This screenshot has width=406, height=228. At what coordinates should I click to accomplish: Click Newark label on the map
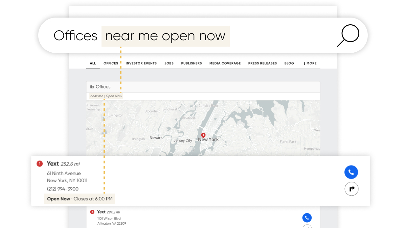point(156,137)
